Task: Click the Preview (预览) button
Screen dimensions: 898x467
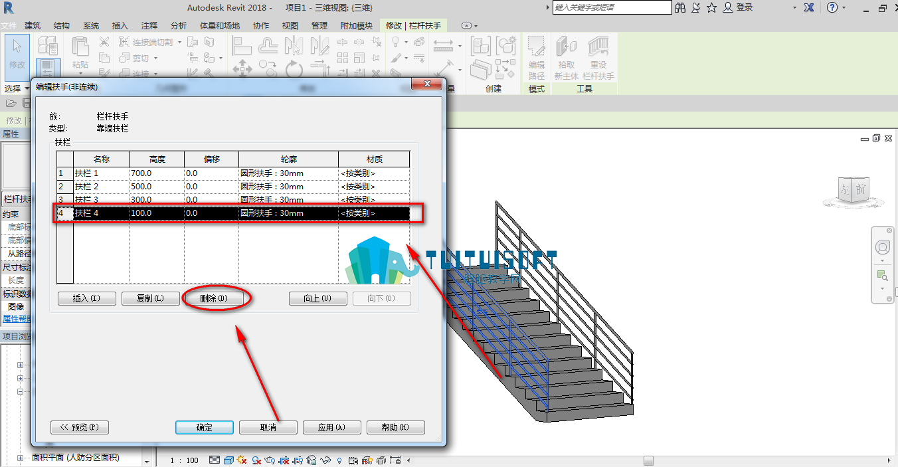Action: point(80,427)
